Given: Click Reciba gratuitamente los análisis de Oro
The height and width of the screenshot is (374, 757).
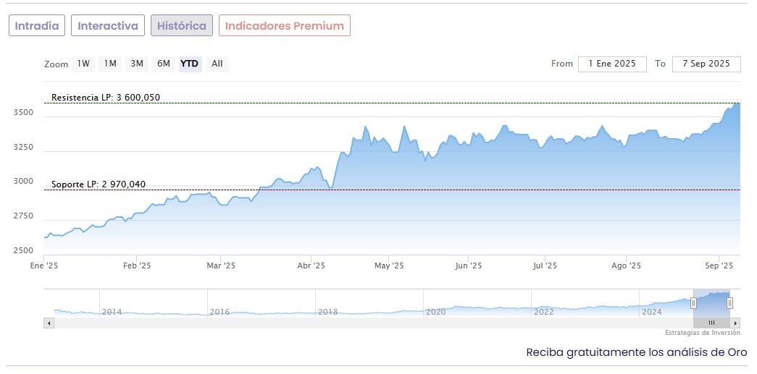Looking at the screenshot, I should coord(636,352).
